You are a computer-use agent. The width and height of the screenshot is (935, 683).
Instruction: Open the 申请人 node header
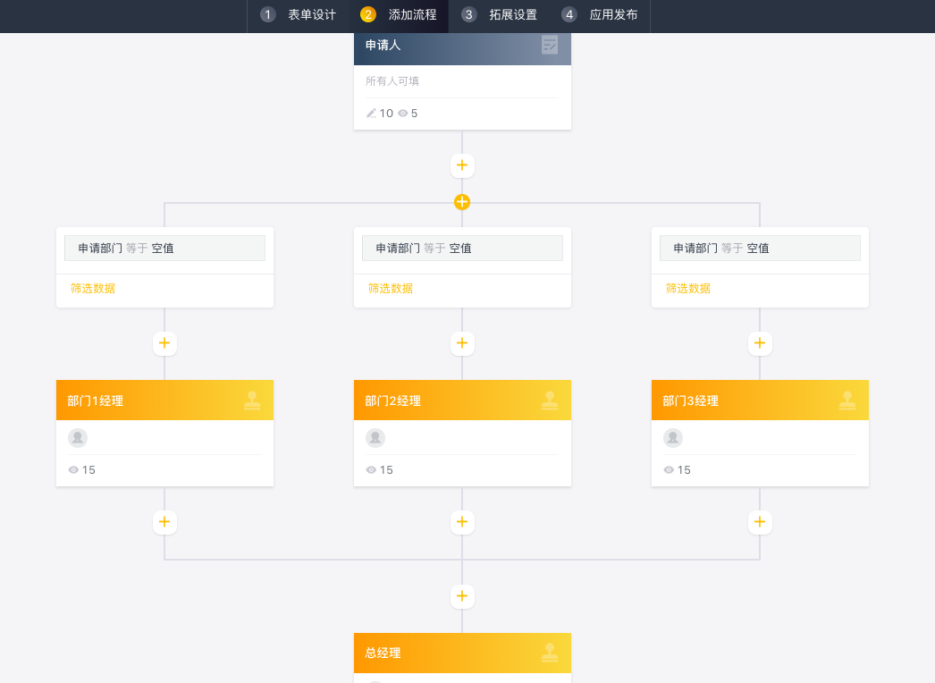click(462, 47)
